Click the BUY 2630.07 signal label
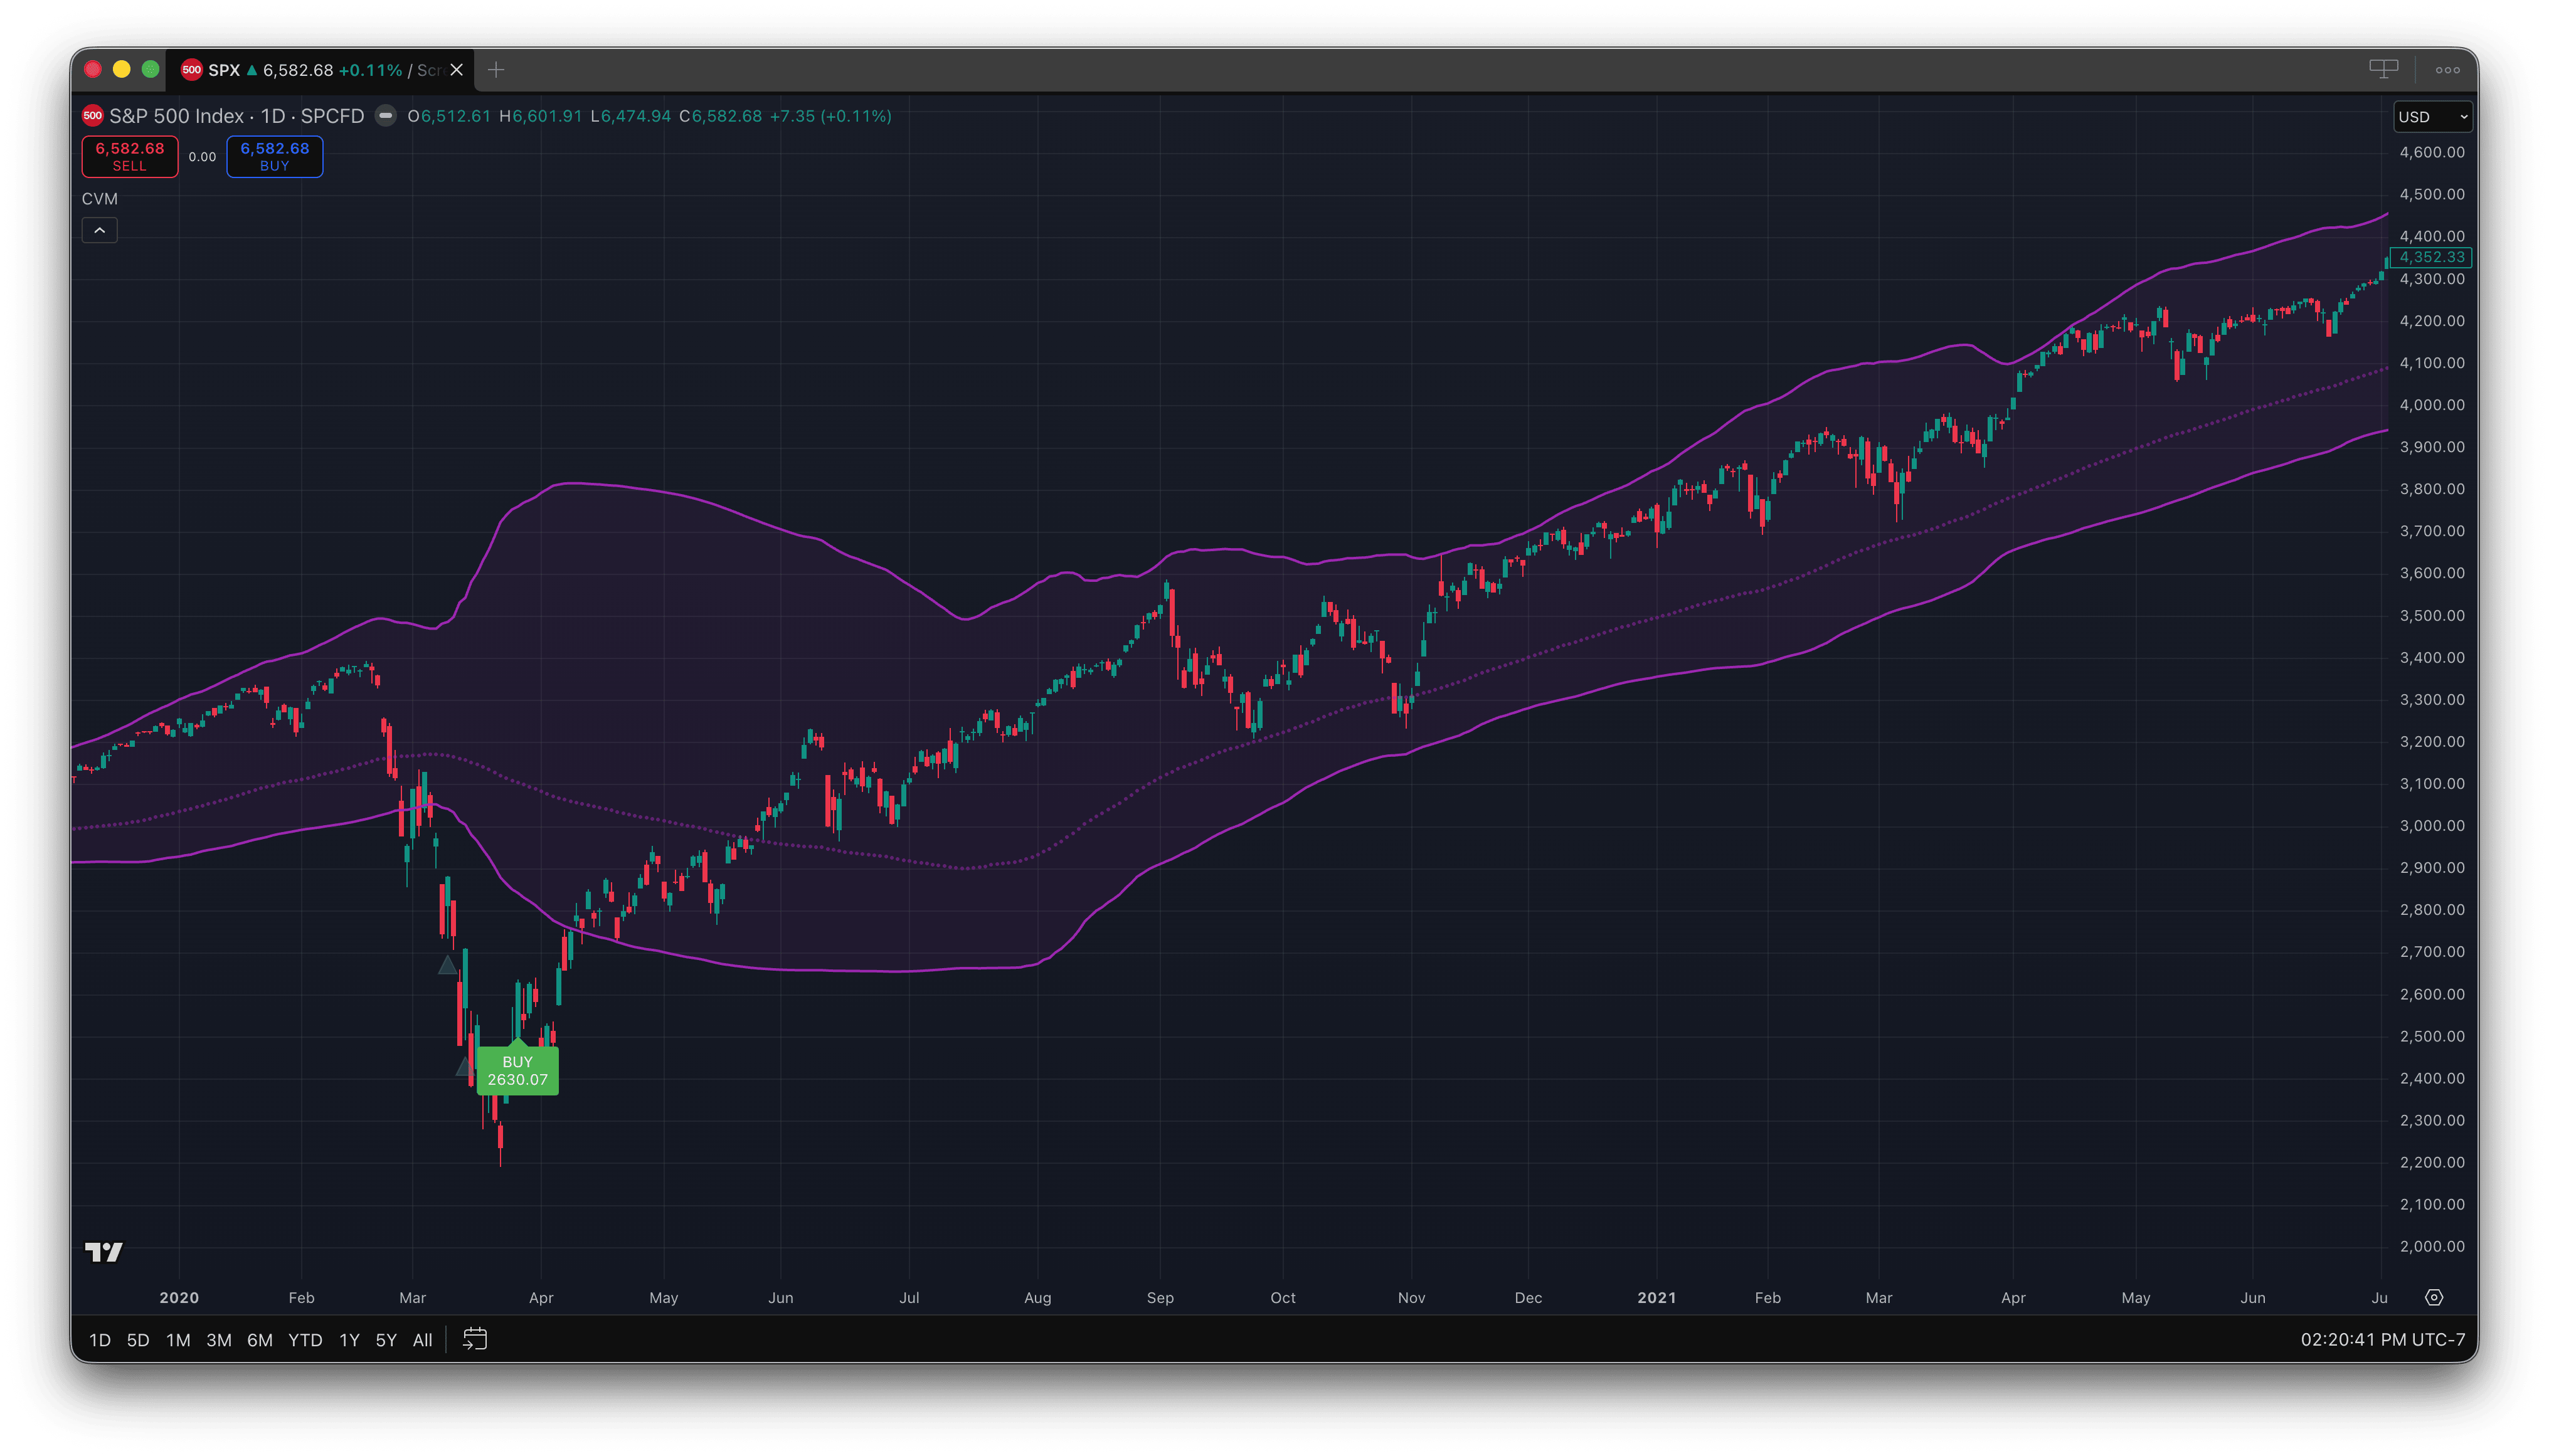The image size is (2549, 1456). coord(518,1071)
